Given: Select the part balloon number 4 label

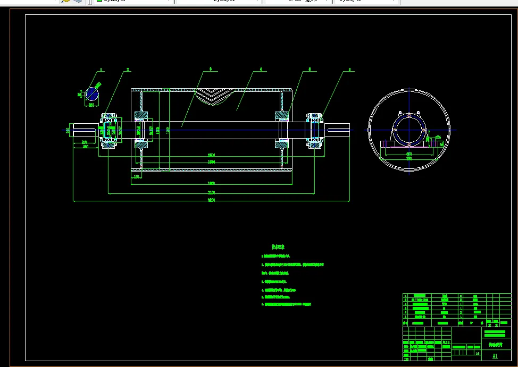Looking at the screenshot, I should click(x=261, y=70).
